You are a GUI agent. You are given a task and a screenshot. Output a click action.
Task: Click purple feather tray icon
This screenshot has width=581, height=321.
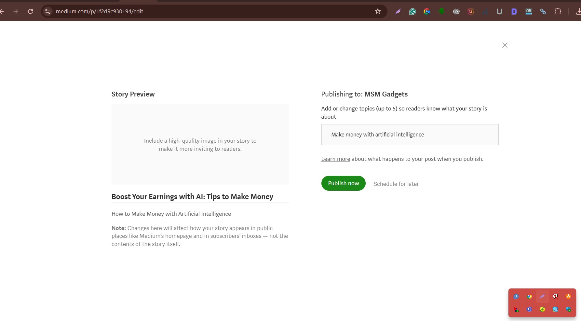[542, 296]
